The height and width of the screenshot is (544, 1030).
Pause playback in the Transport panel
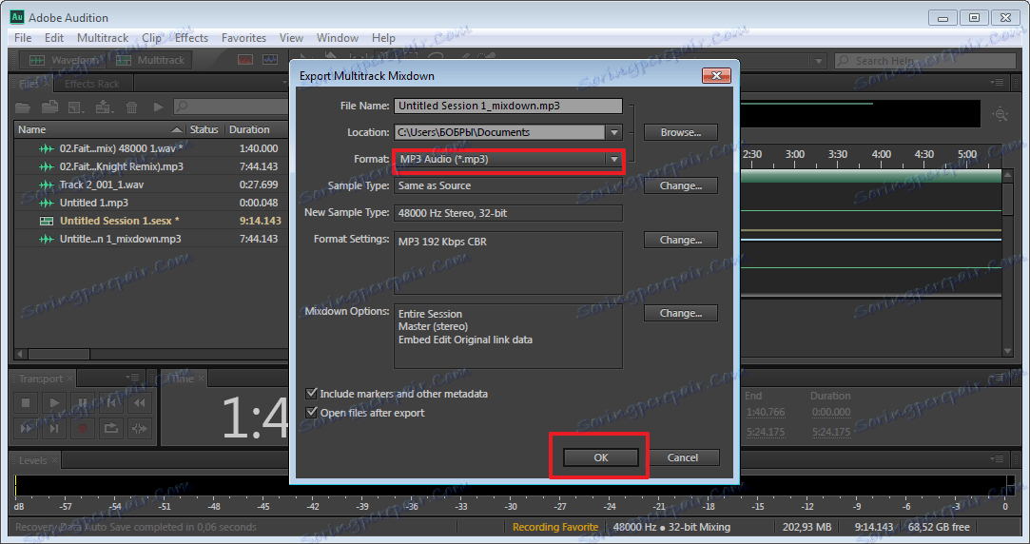coord(82,402)
